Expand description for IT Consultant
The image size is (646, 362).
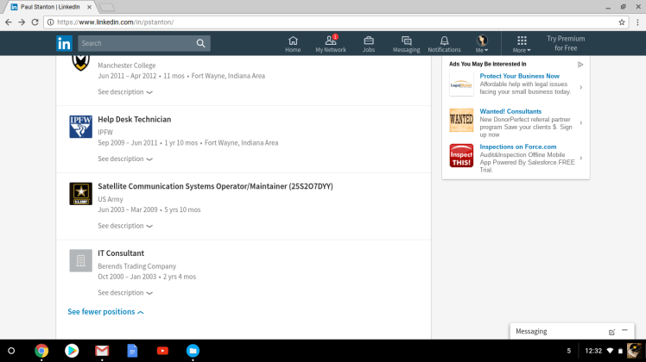[125, 293]
